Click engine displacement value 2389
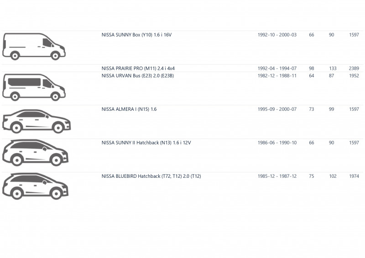The width and height of the screenshot is (365, 258). pyautogui.click(x=354, y=68)
